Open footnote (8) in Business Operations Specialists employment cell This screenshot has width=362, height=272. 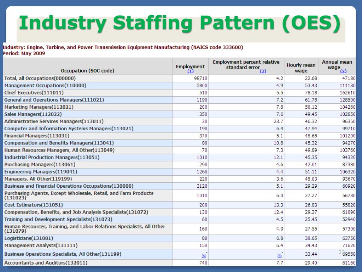204,256
